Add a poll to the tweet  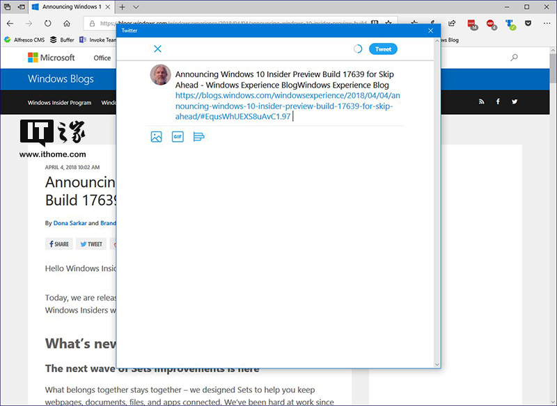point(198,137)
